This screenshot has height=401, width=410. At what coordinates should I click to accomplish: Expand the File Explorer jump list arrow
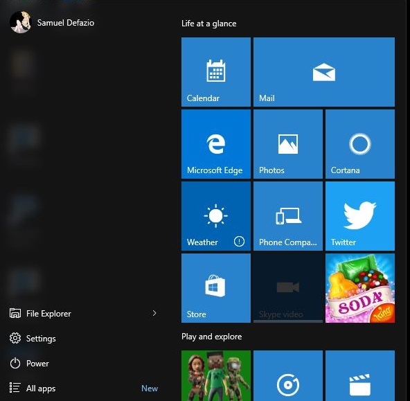coord(154,313)
